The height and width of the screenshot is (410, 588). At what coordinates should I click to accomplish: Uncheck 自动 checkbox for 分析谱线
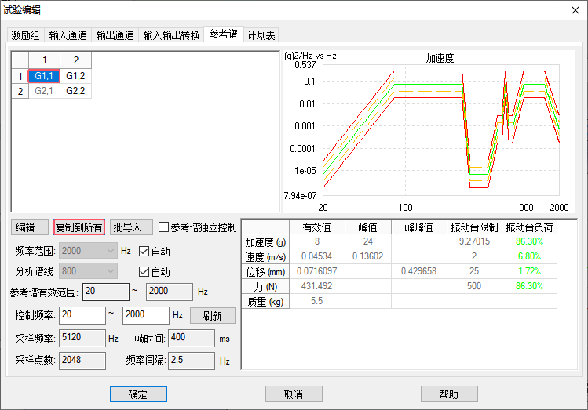pos(144,272)
